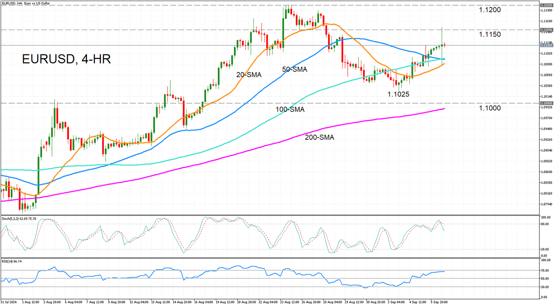
Task: Click the '28 Aug 04:00' time label
Action: tap(332, 302)
